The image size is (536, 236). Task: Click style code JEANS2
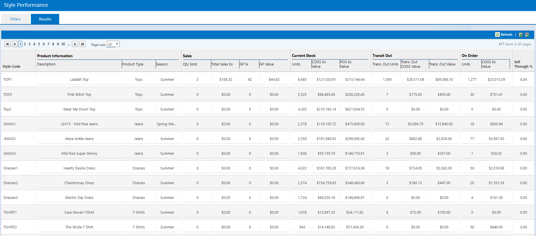[x=9, y=139]
